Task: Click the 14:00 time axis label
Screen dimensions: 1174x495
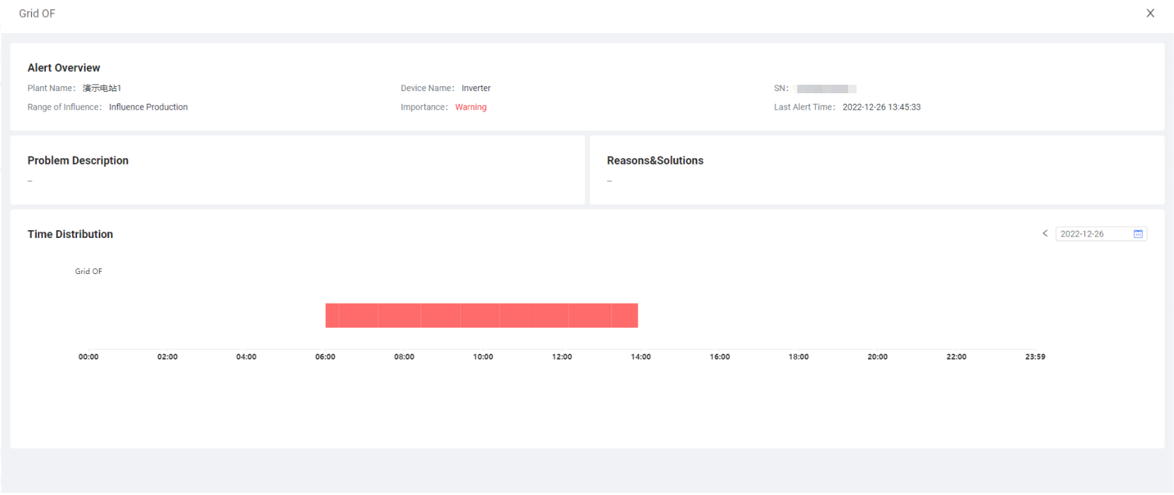Action: click(641, 357)
